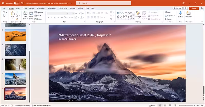Click the Save icon in title bar

pyautogui.click(x=22, y=3)
